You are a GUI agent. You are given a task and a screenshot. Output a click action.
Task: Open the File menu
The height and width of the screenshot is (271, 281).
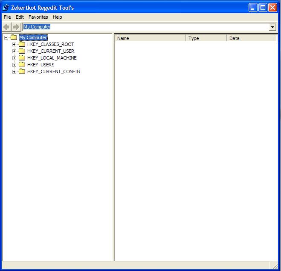tap(7, 17)
